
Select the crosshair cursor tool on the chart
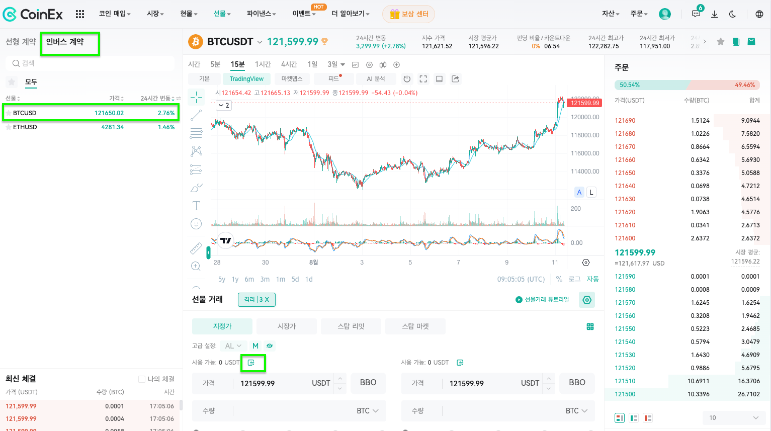pyautogui.click(x=196, y=96)
